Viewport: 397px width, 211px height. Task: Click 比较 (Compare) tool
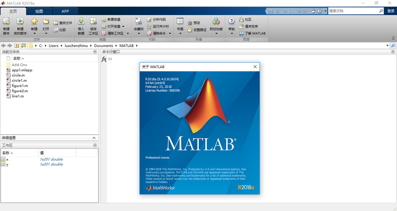[x=60, y=30]
